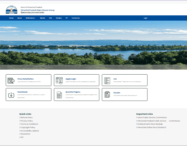Click the Login link in navbar

(x=145, y=18)
